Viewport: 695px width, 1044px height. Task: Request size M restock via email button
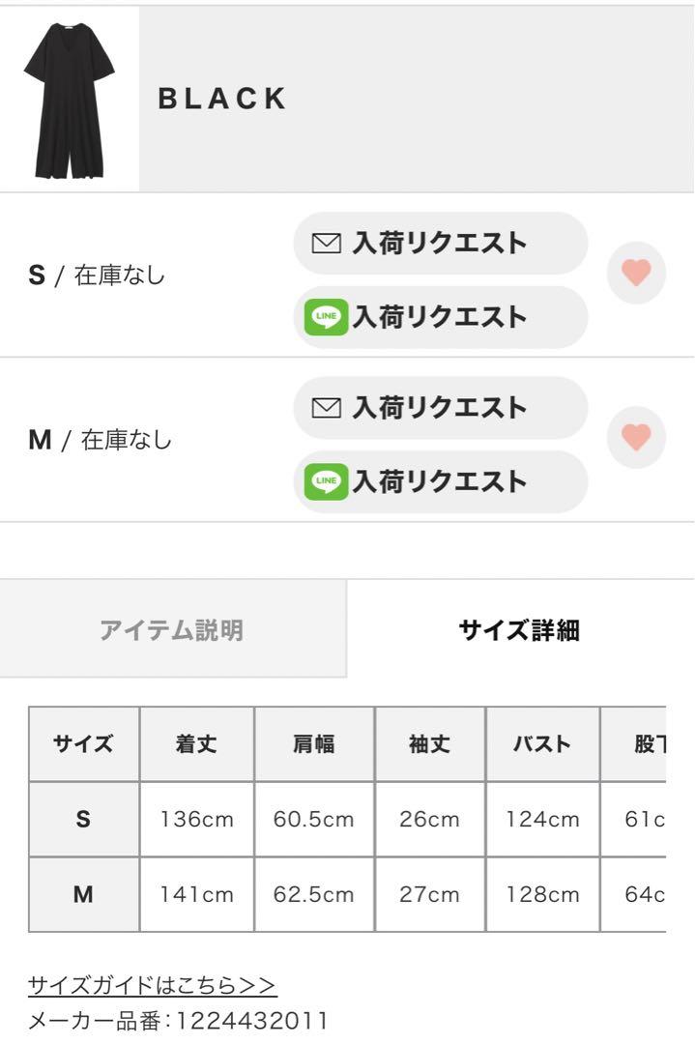(441, 408)
